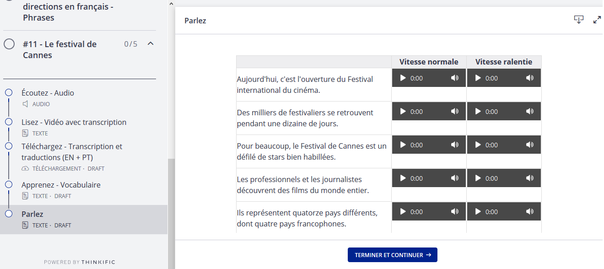This screenshot has height=269, width=604.
Task: Click 'Terminer et continuer' button
Action: [392, 255]
